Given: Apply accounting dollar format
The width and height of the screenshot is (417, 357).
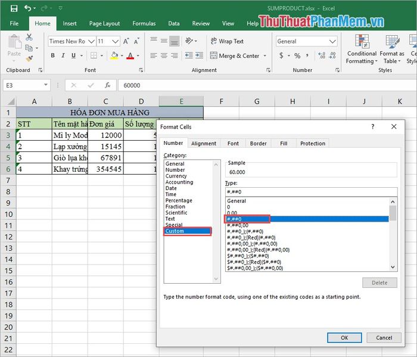Looking at the screenshot, I should pyautogui.click(x=281, y=55).
